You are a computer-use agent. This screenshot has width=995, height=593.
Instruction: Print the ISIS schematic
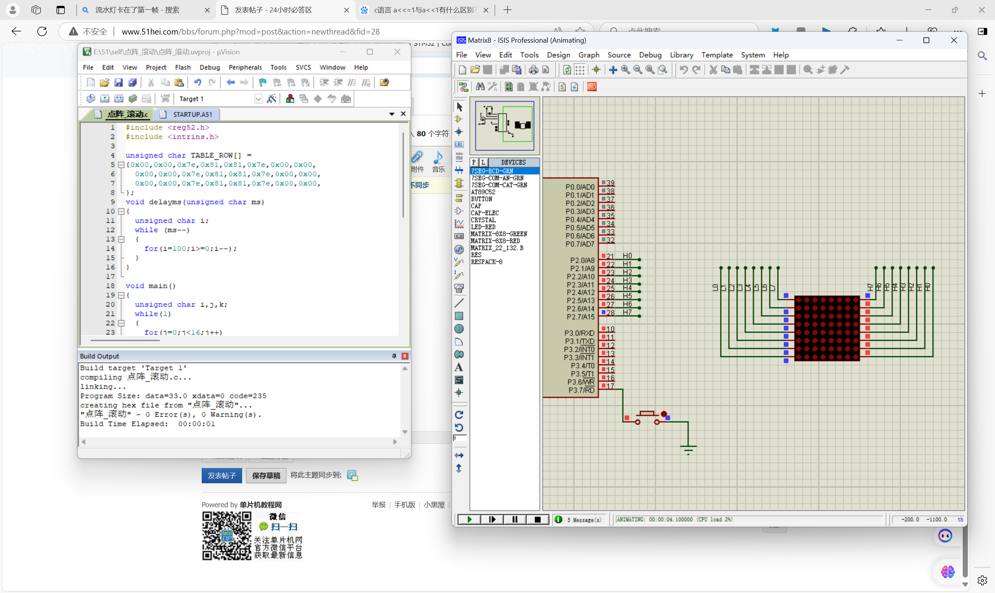(x=533, y=70)
